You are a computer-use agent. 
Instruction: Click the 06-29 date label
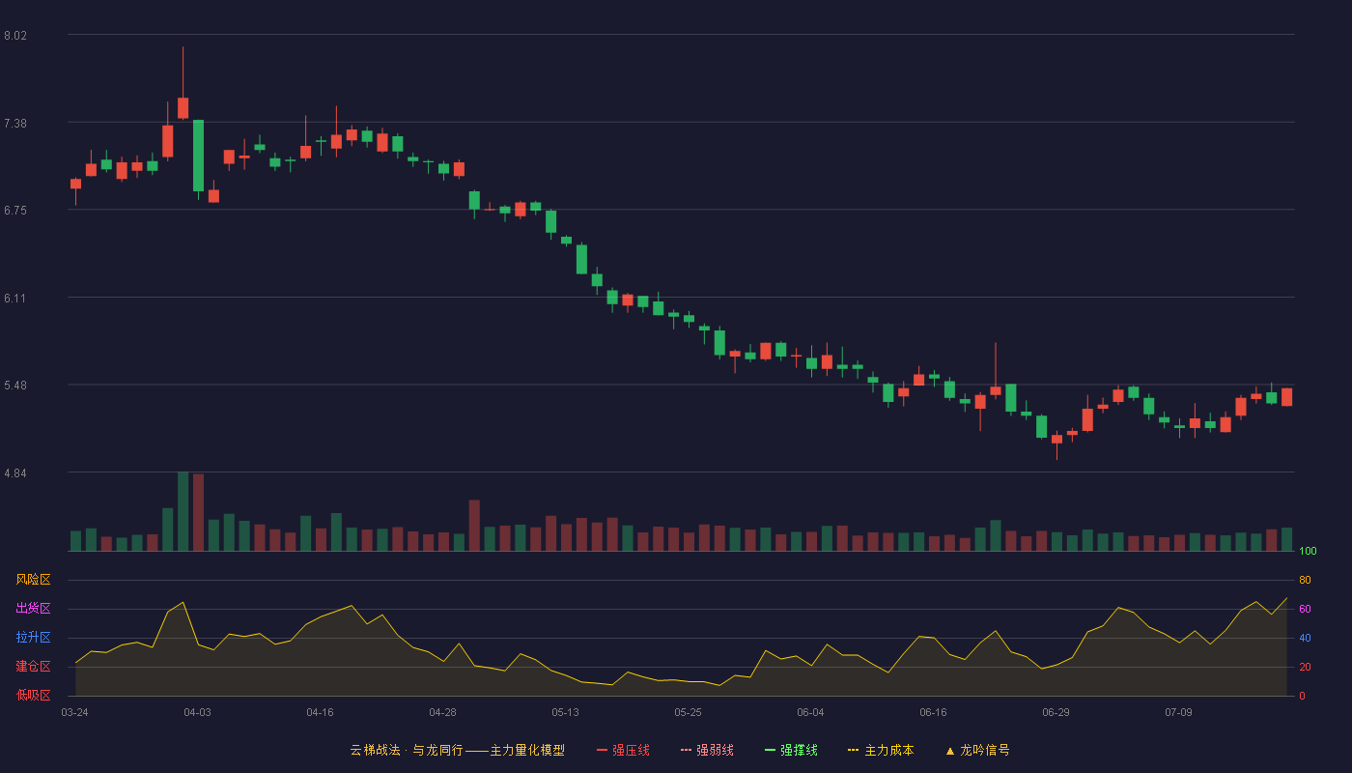click(1056, 712)
